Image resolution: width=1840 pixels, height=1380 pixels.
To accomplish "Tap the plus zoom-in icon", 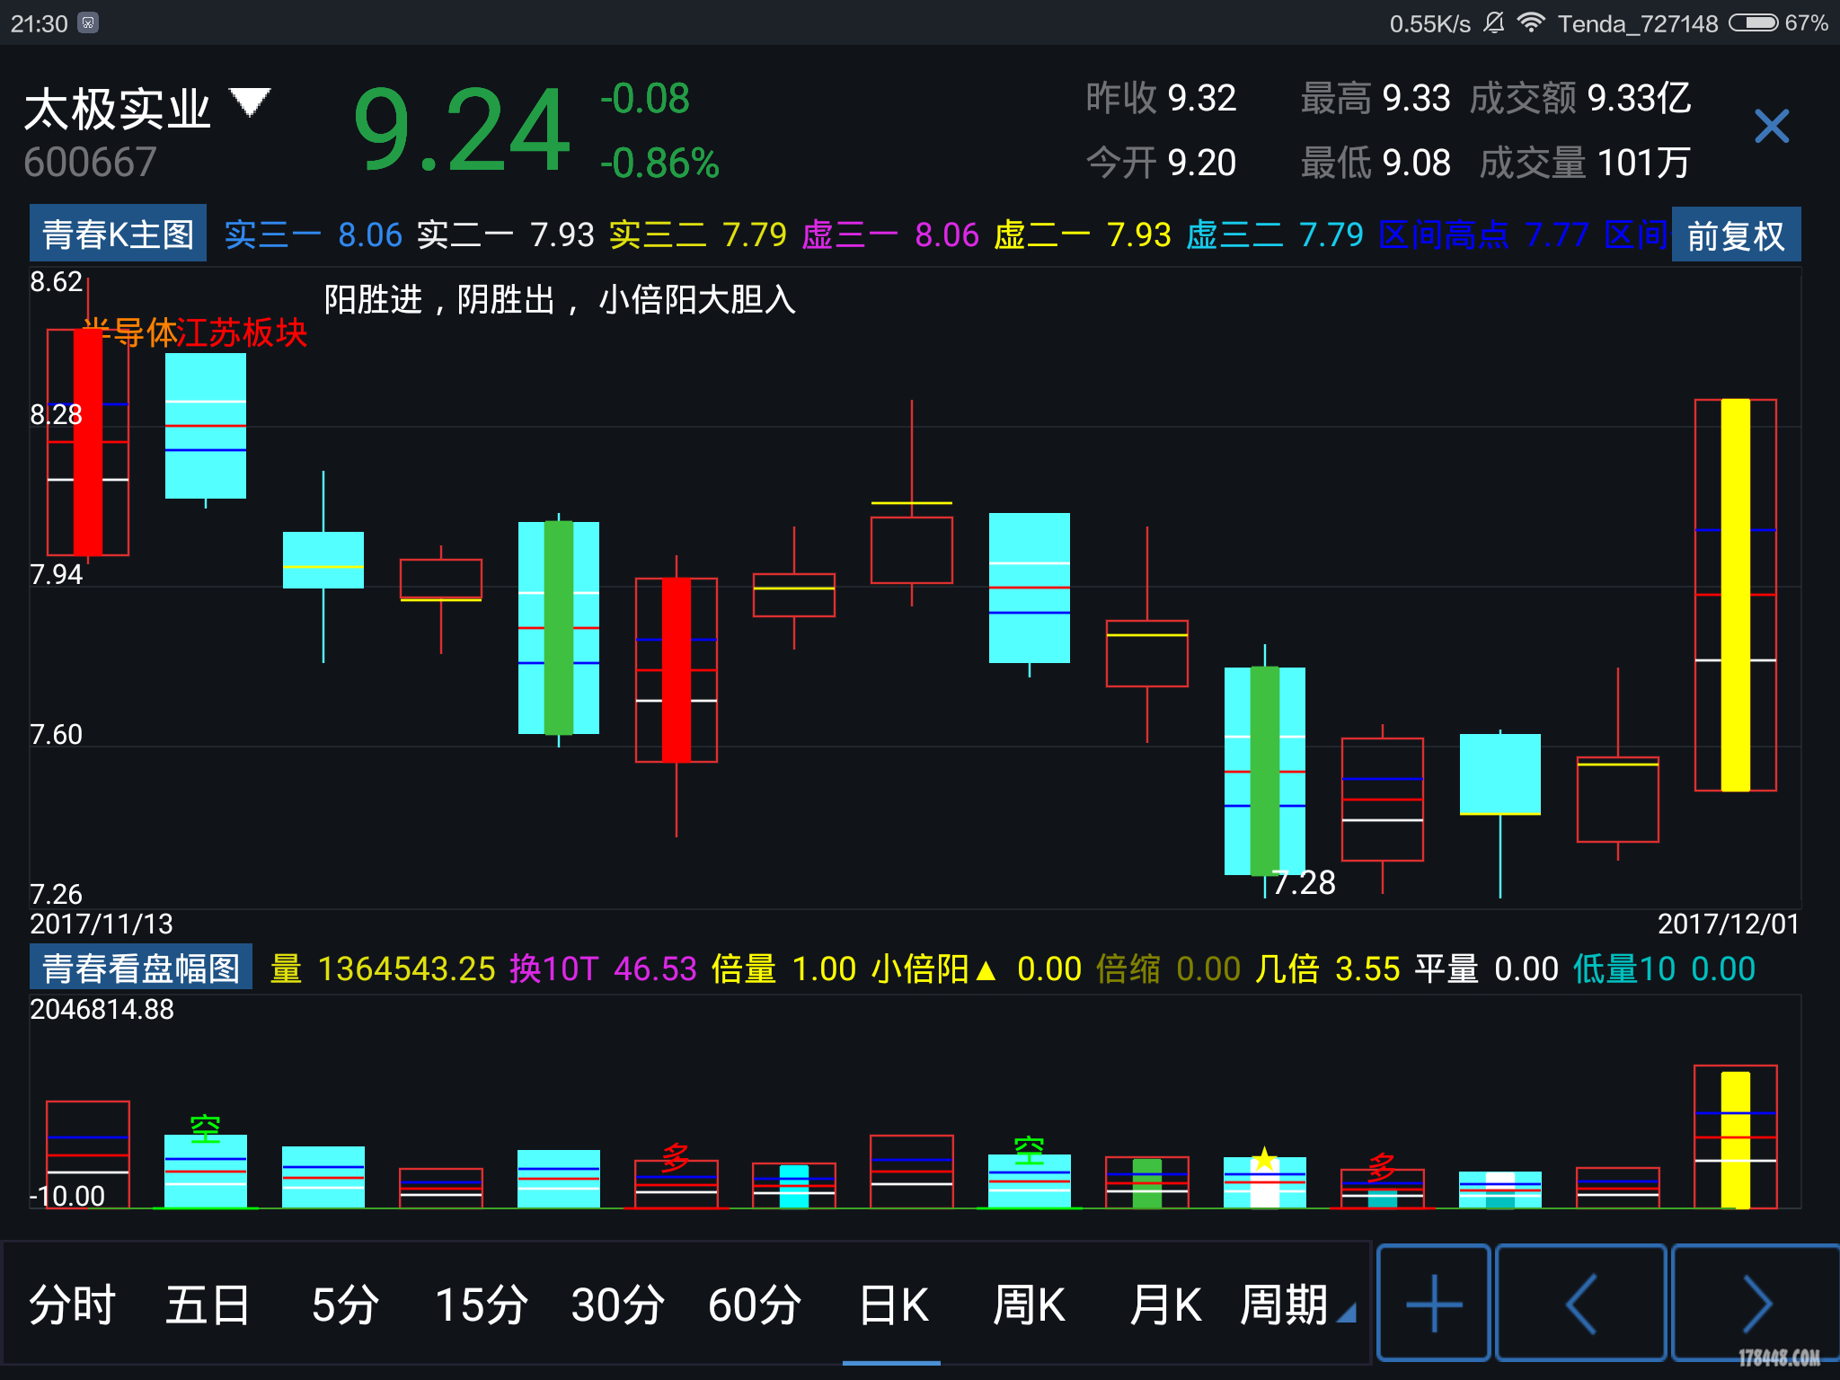I will (x=1433, y=1303).
